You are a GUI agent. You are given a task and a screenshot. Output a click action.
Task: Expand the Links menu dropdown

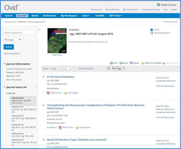[x=86, y=15]
